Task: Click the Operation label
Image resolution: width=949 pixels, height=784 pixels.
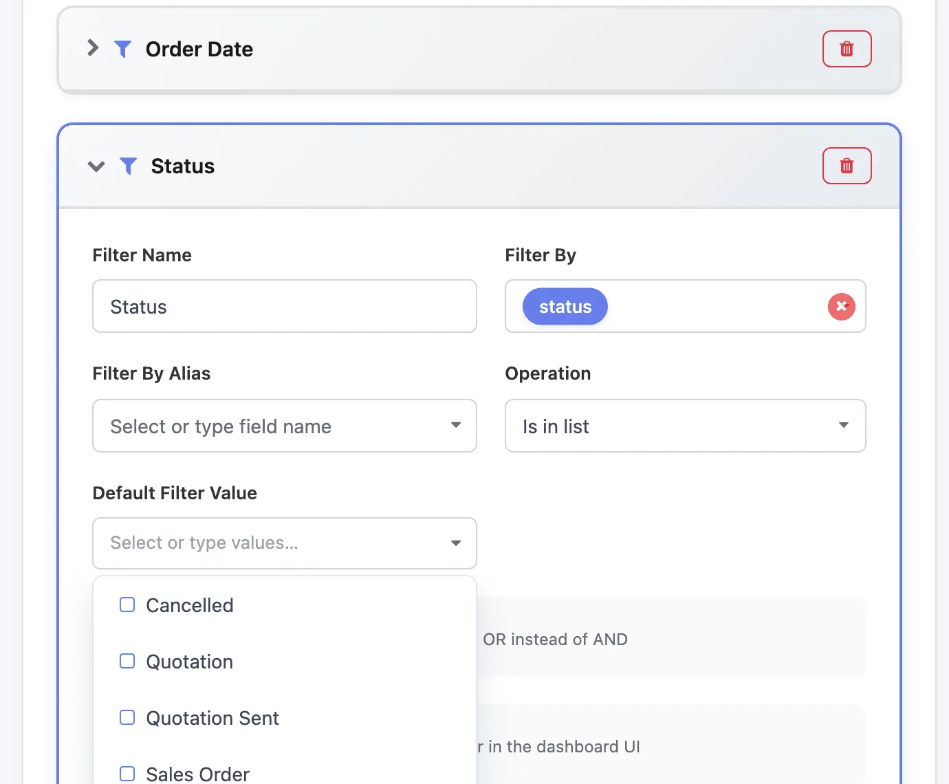Action: [x=548, y=373]
